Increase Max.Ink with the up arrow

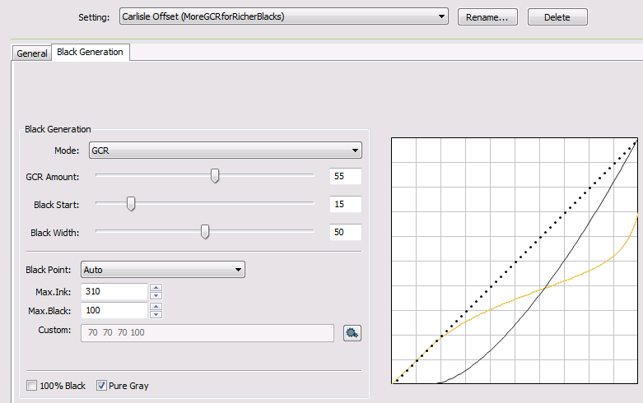coord(156,287)
